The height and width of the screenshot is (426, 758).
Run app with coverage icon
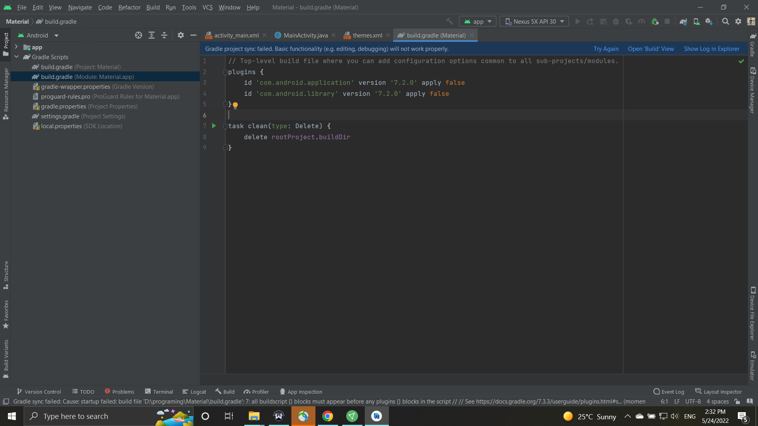coord(629,21)
